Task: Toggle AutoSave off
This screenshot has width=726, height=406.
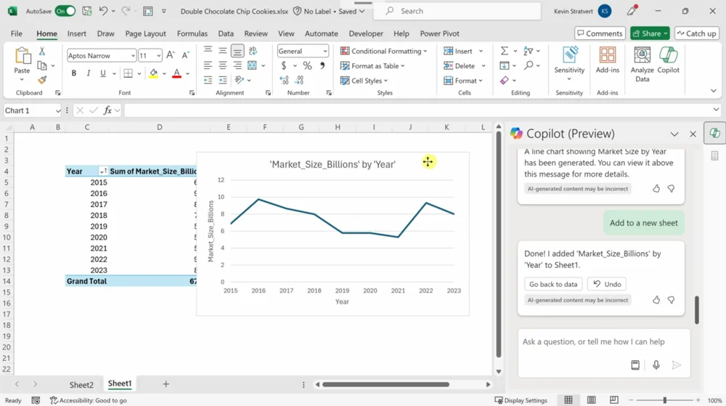Action: 65,12
